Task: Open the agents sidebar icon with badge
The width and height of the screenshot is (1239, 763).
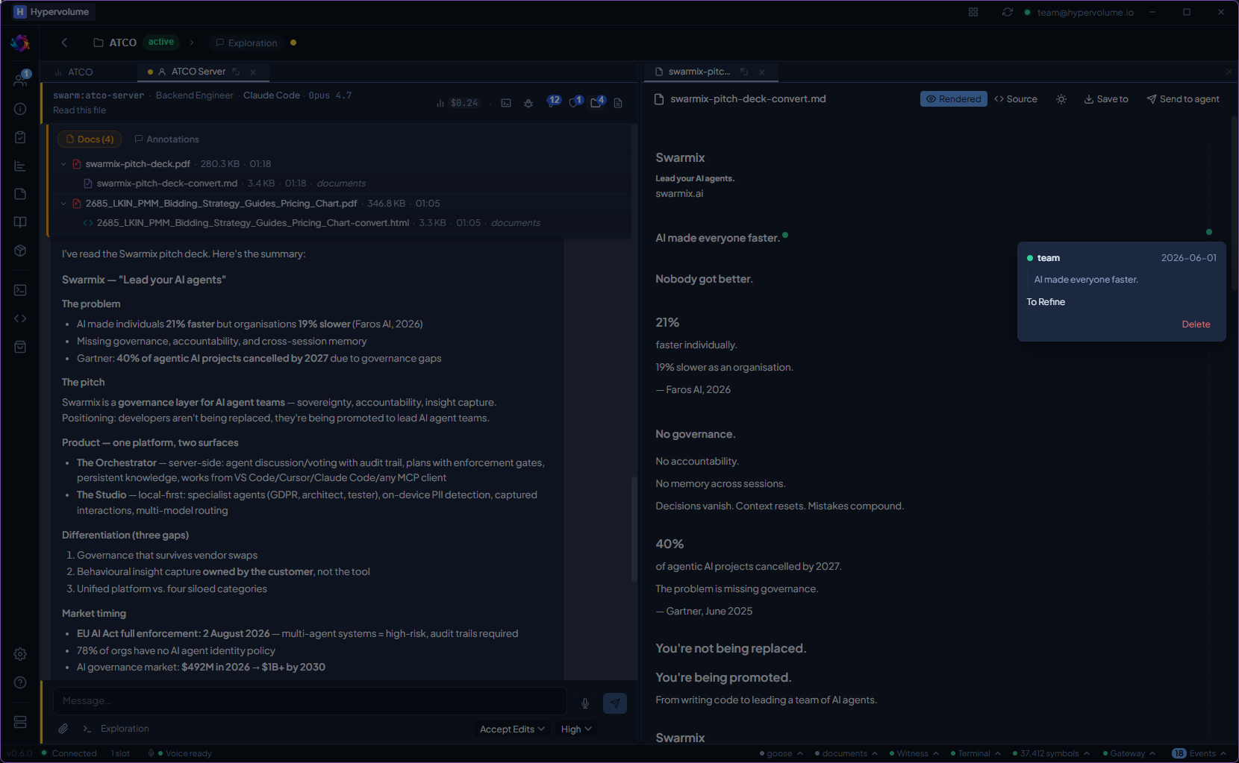Action: tap(20, 79)
